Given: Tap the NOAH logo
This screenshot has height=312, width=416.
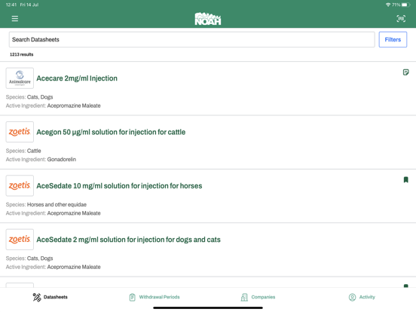Looking at the screenshot, I should [x=208, y=19].
